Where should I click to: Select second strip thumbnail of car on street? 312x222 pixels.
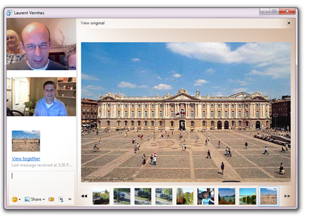[x=122, y=196]
